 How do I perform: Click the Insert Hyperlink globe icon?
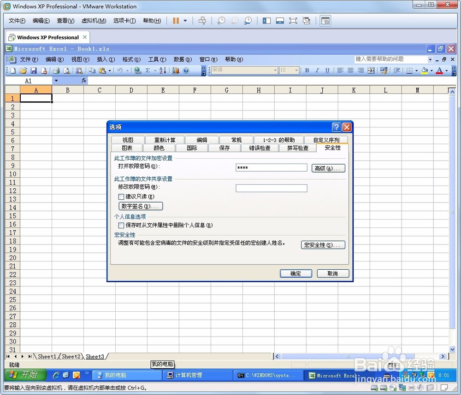tap(137, 70)
